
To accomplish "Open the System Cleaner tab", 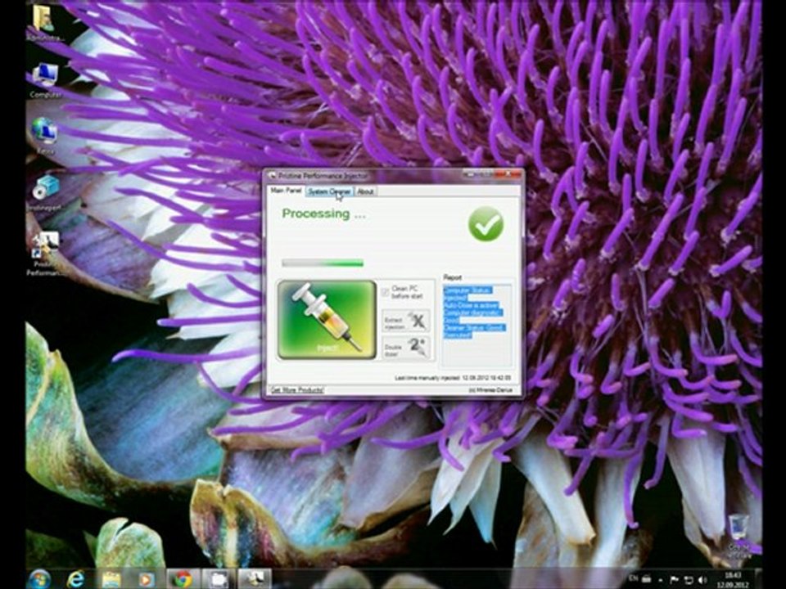I will pyautogui.click(x=329, y=191).
